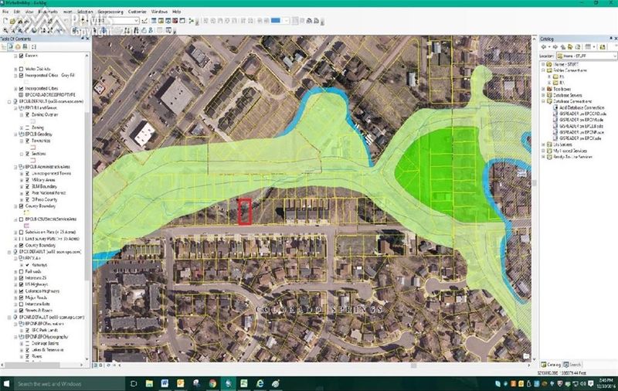618x391 pixels.
Task: Select Add Database Connection in Catalog
Action: pyautogui.click(x=582, y=107)
